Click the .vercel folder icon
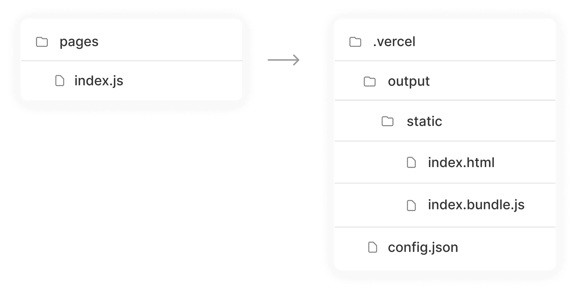Viewport: 577px width, 293px height. [355, 42]
